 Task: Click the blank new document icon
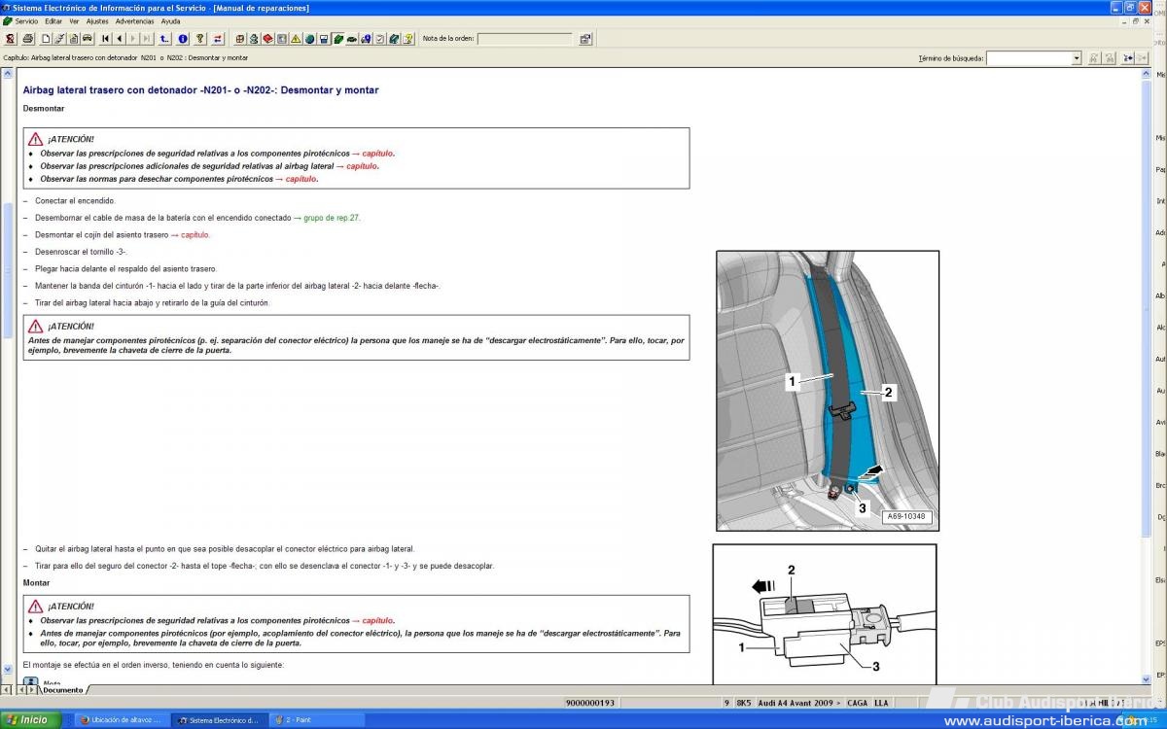tap(46, 39)
